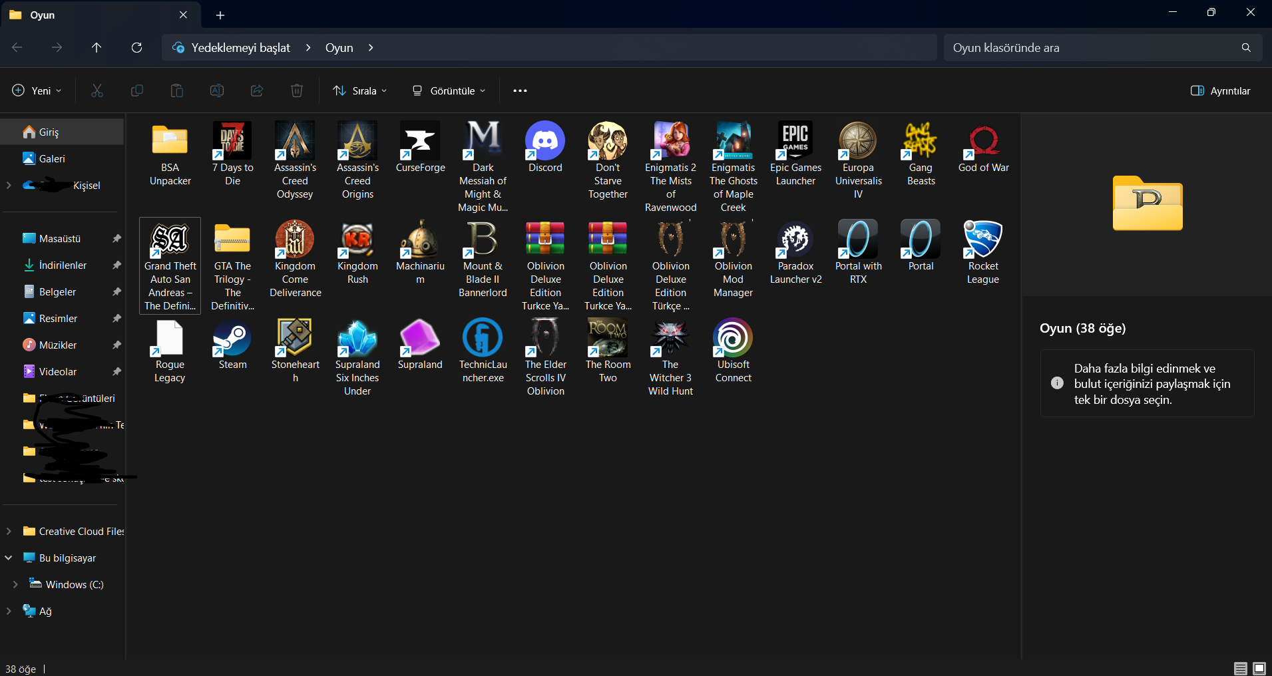Add a new File Explorer tab
The image size is (1272, 676).
point(220,15)
